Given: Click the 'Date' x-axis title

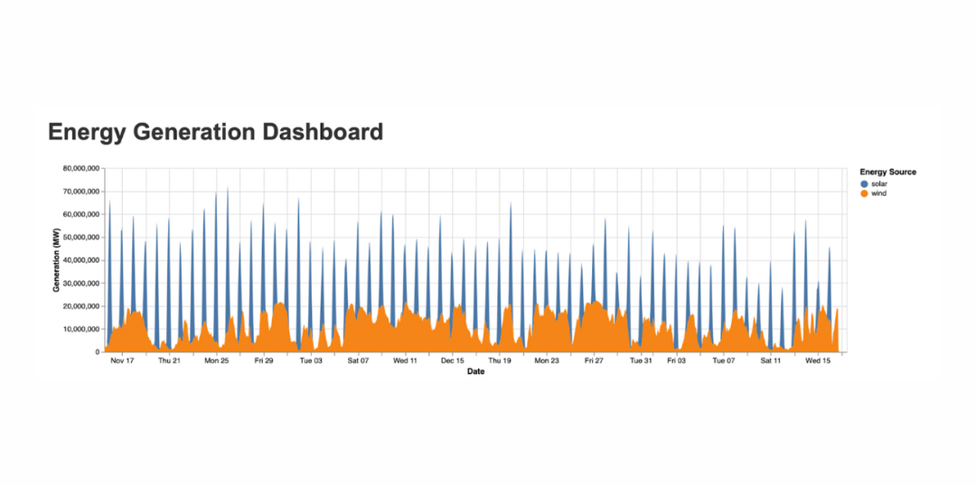Looking at the screenshot, I should [x=475, y=371].
